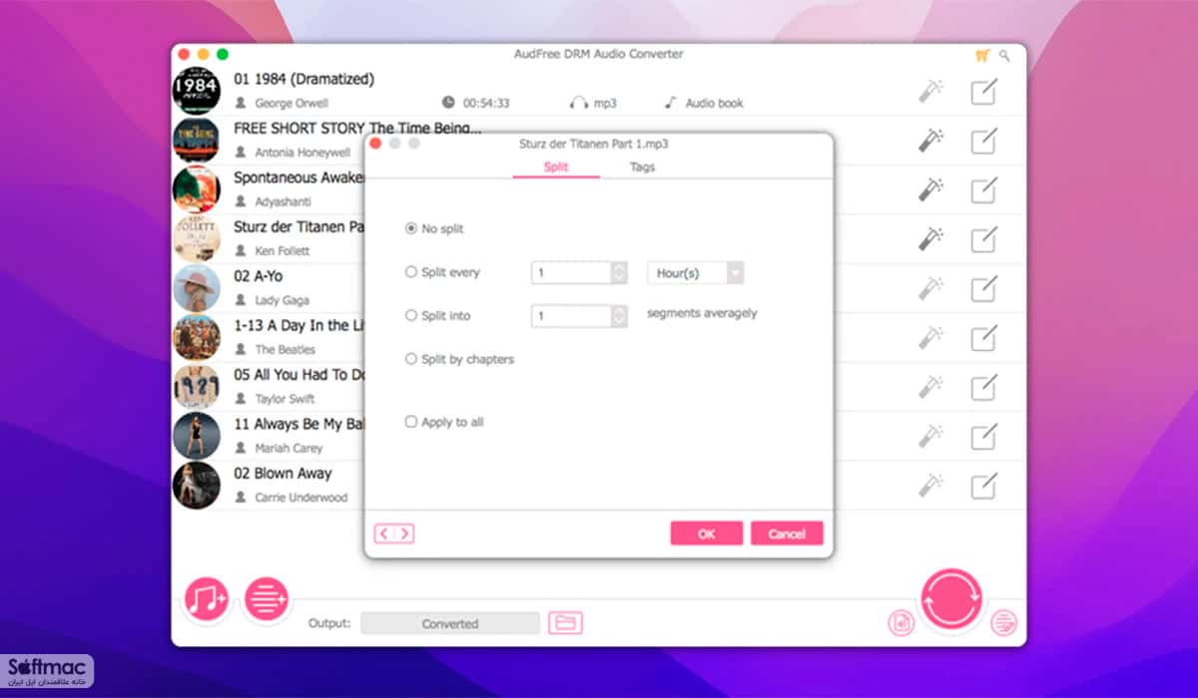Viewport: 1198px width, 698px height.
Task: Open the converted history list icon
Action: click(x=1003, y=624)
